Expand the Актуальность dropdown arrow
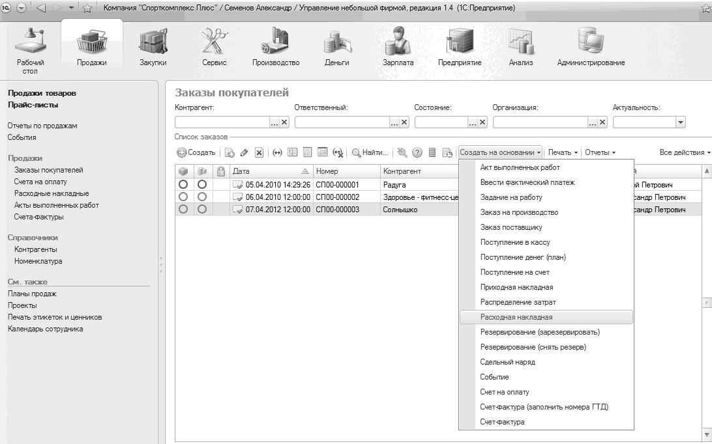712x444 pixels. coord(681,122)
